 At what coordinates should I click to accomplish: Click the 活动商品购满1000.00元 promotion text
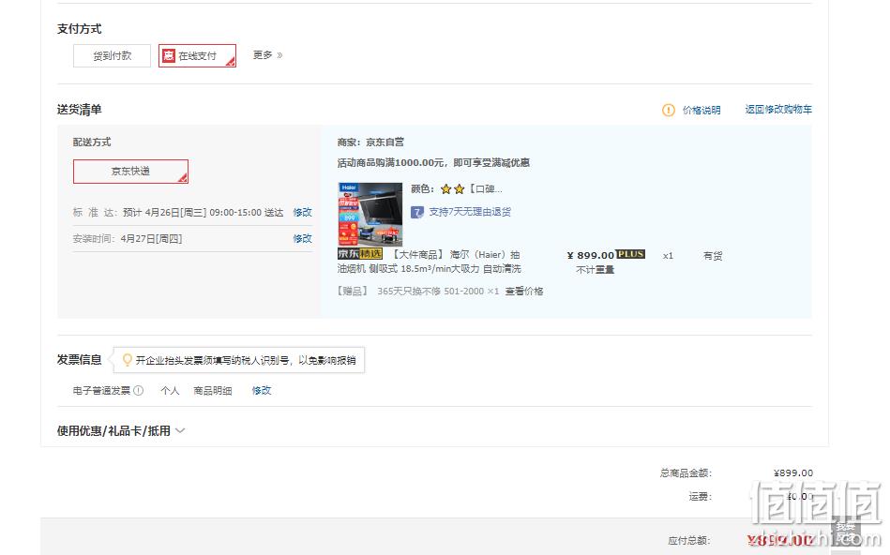(433, 163)
